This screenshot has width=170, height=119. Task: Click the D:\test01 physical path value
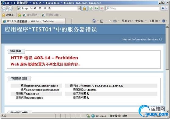pos(90,90)
